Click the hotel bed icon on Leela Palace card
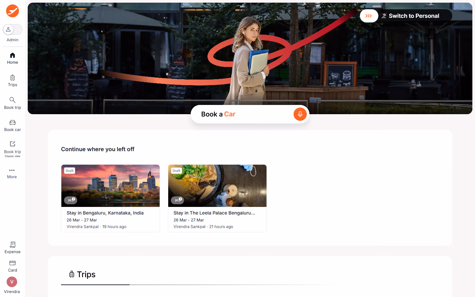Image resolution: width=475 pixels, height=297 pixels. coord(177,200)
